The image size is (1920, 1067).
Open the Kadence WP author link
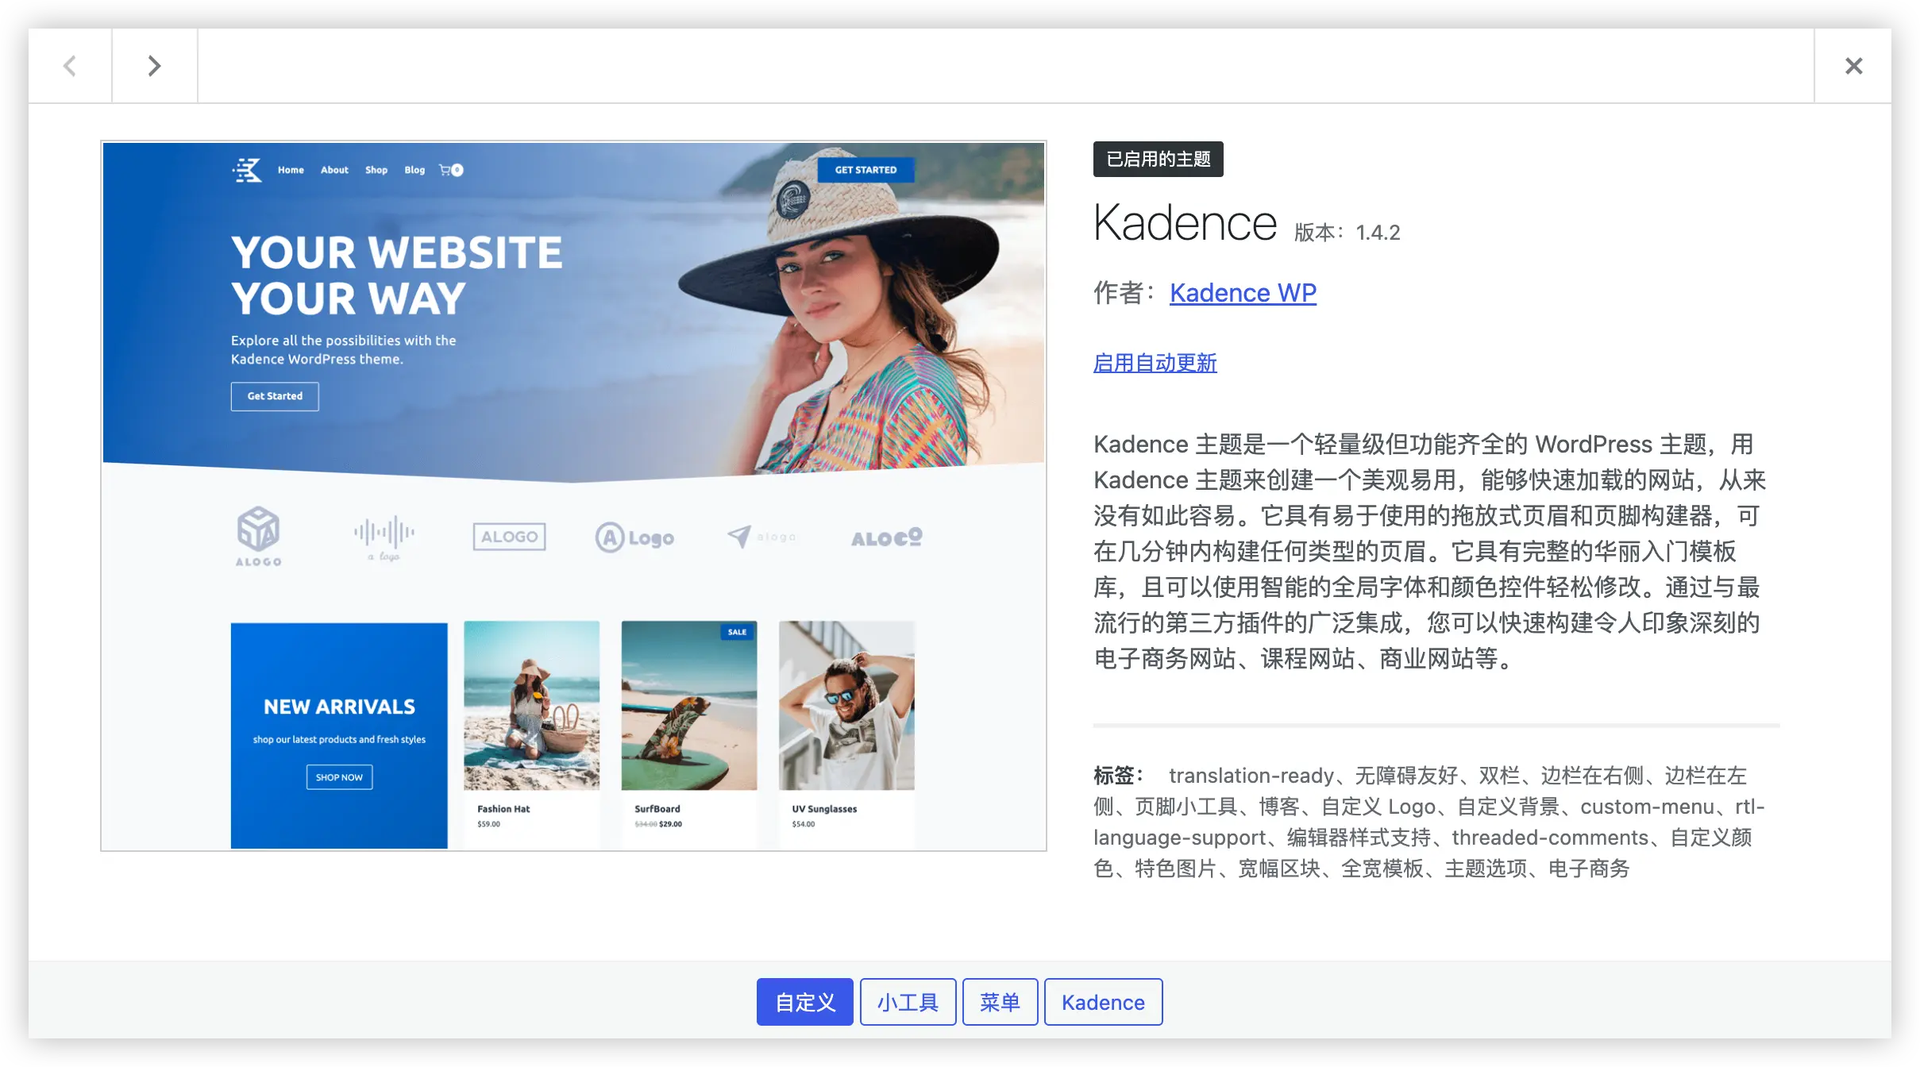click(1242, 293)
